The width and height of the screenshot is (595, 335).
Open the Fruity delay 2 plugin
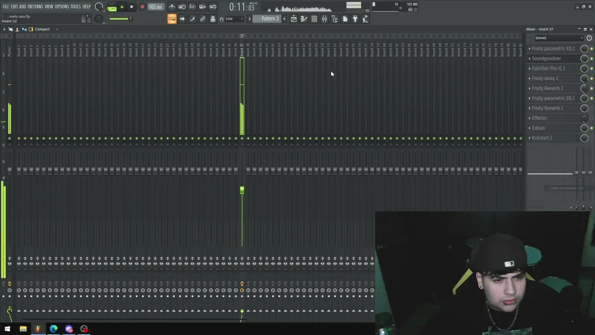(545, 78)
